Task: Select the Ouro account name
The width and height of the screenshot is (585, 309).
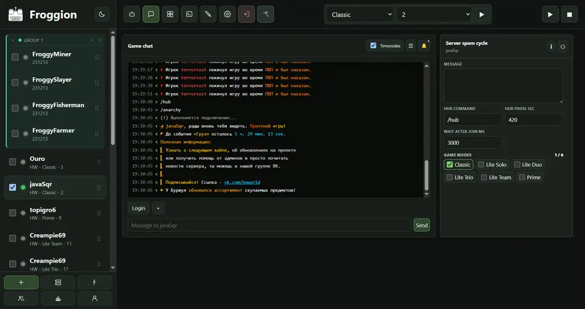Action: point(37,159)
